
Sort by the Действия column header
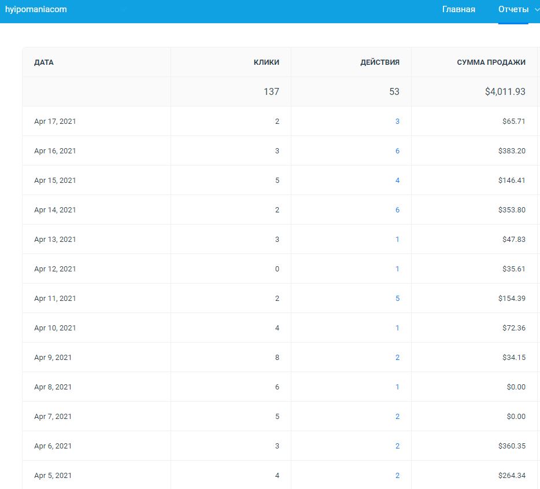[x=379, y=62]
